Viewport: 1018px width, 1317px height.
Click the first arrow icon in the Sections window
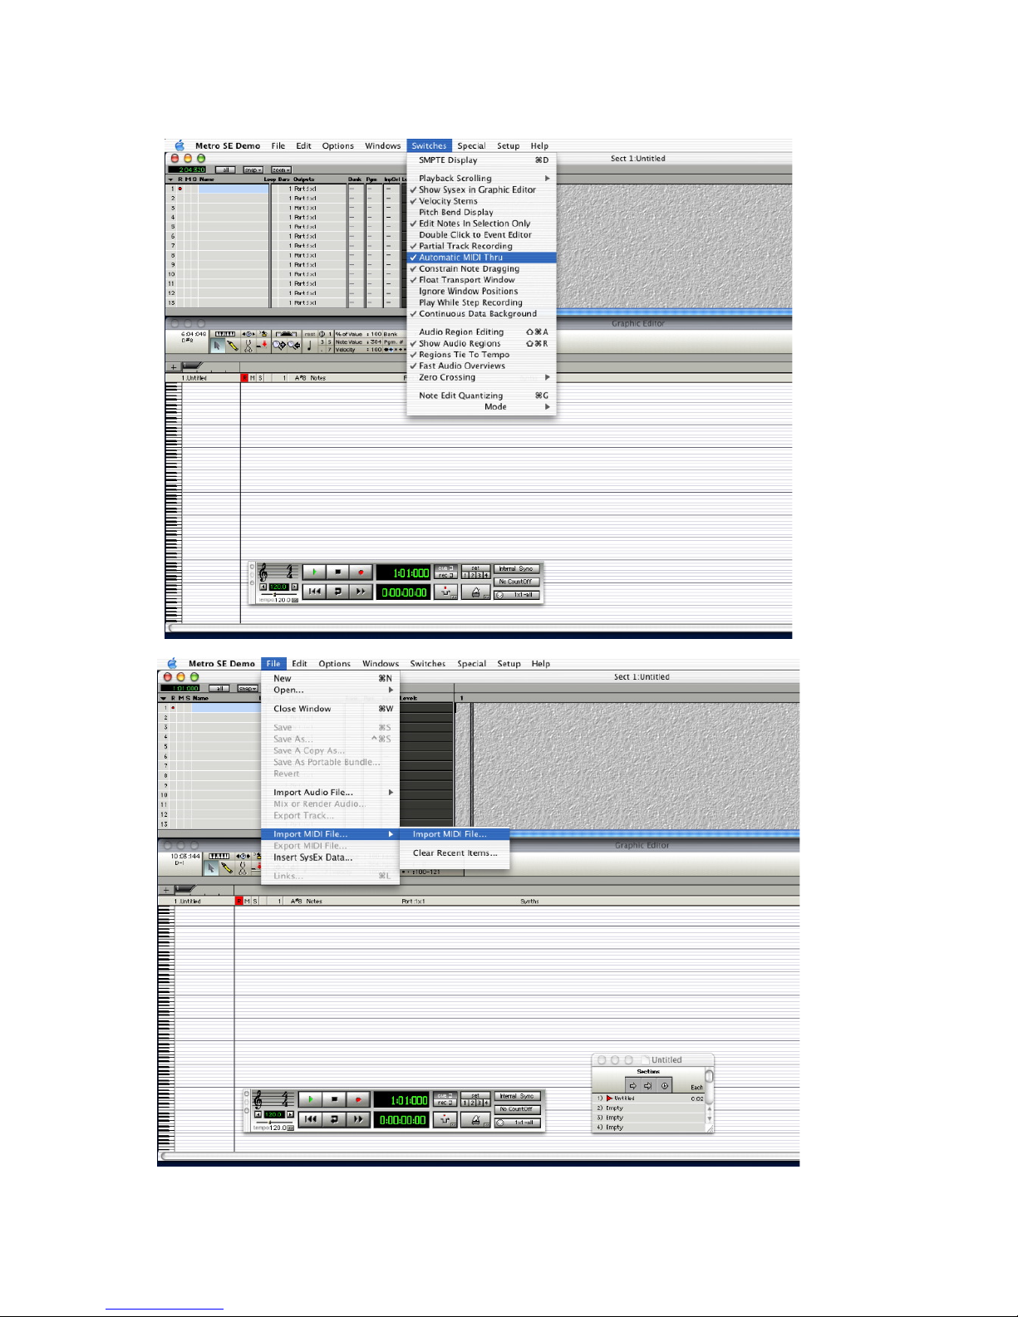(633, 1086)
